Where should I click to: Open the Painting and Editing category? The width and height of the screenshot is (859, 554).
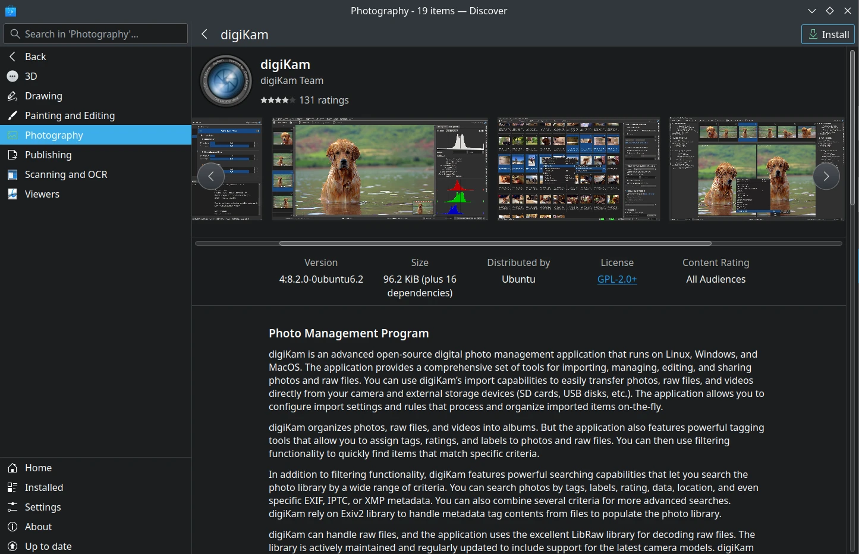70,115
